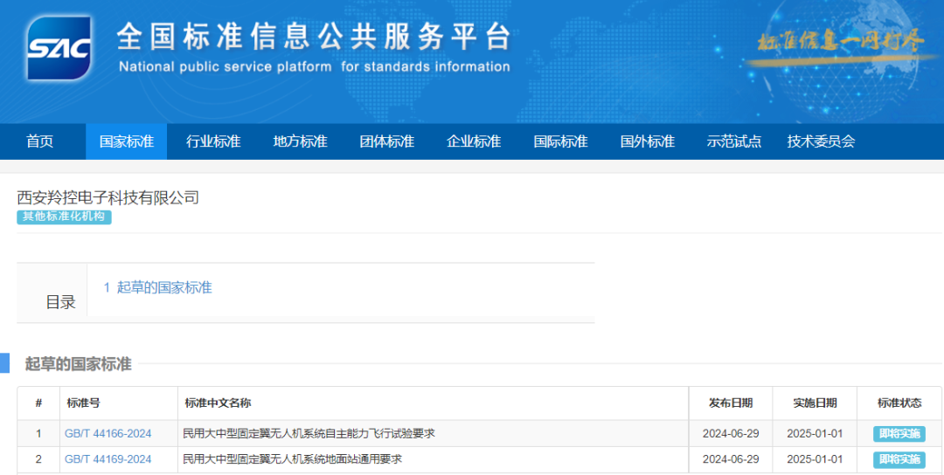Click the 实施日期 column header

815,403
